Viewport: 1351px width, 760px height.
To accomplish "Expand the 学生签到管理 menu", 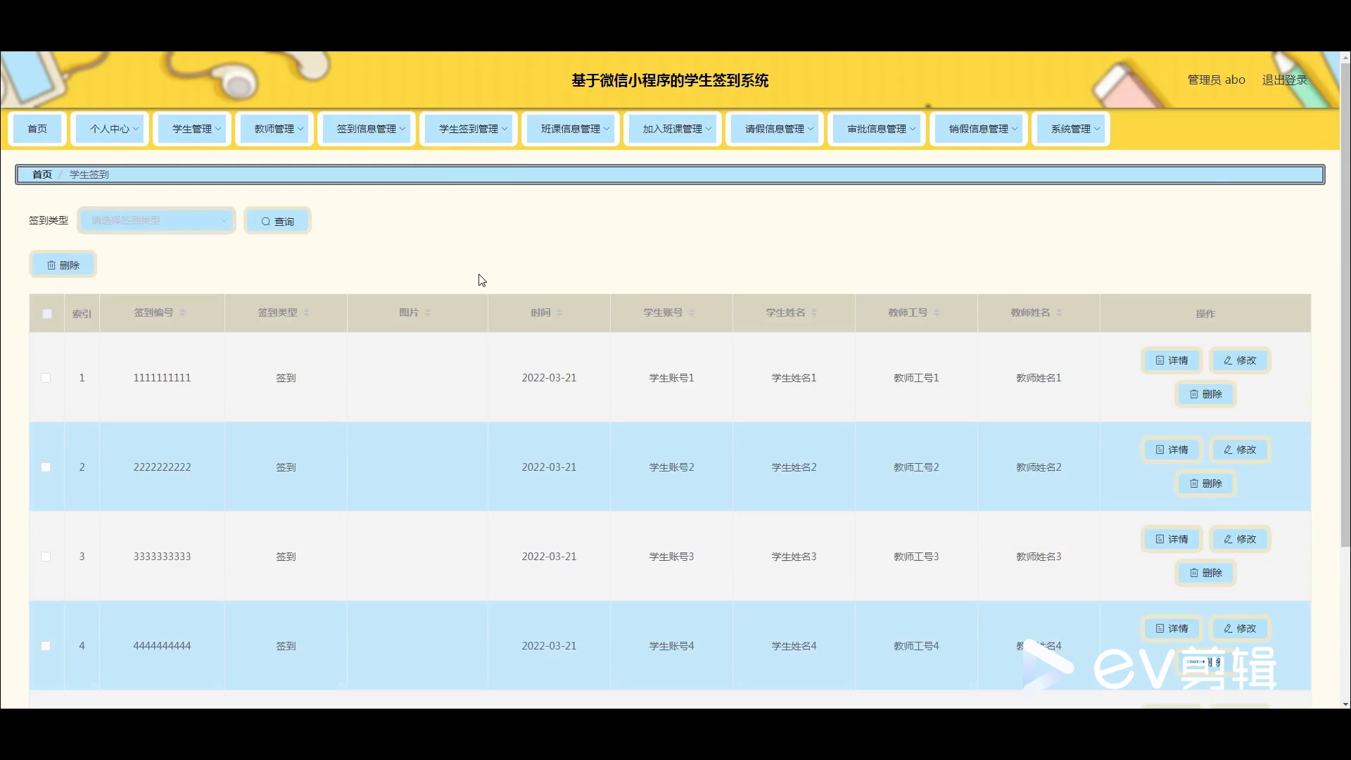I will (469, 129).
